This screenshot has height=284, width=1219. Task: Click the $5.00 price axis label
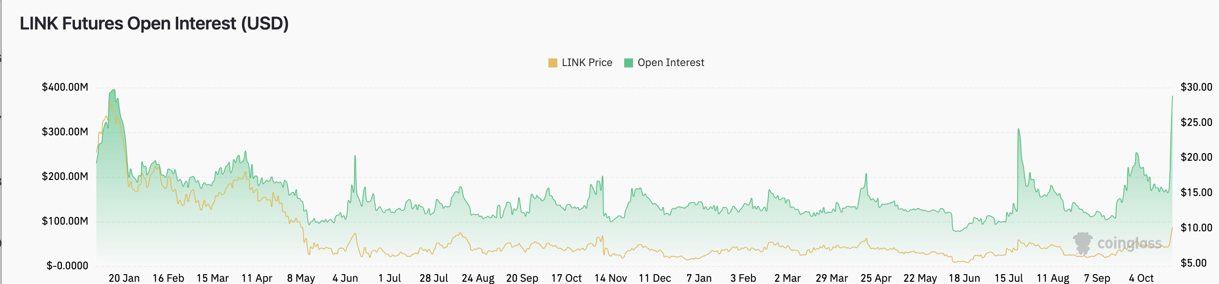tap(1194, 263)
